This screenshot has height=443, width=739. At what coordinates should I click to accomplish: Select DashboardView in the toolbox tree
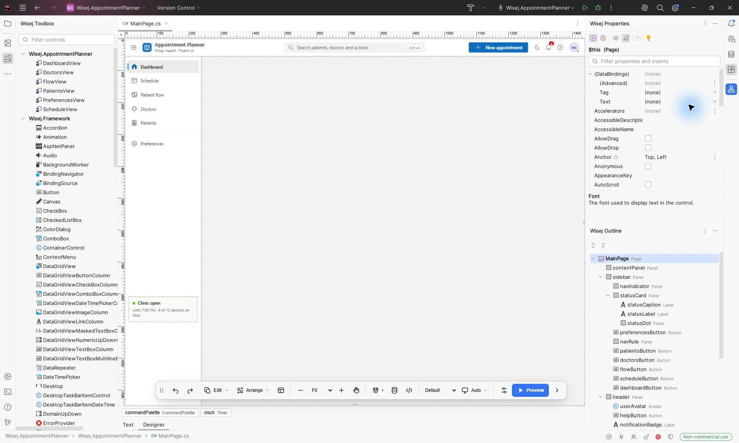62,63
